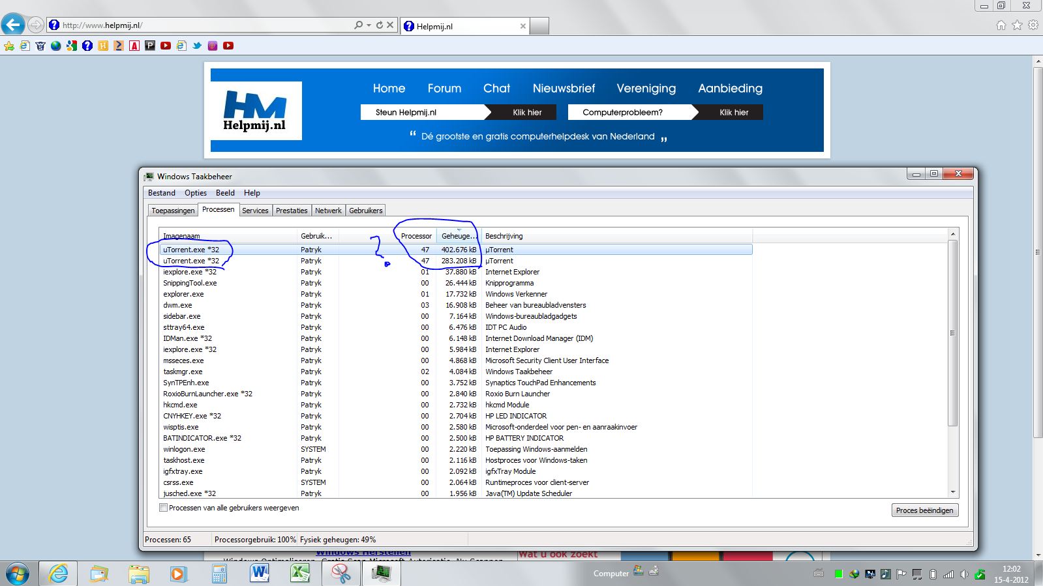
Task: Open the red letter A bookmark
Action: click(x=134, y=46)
